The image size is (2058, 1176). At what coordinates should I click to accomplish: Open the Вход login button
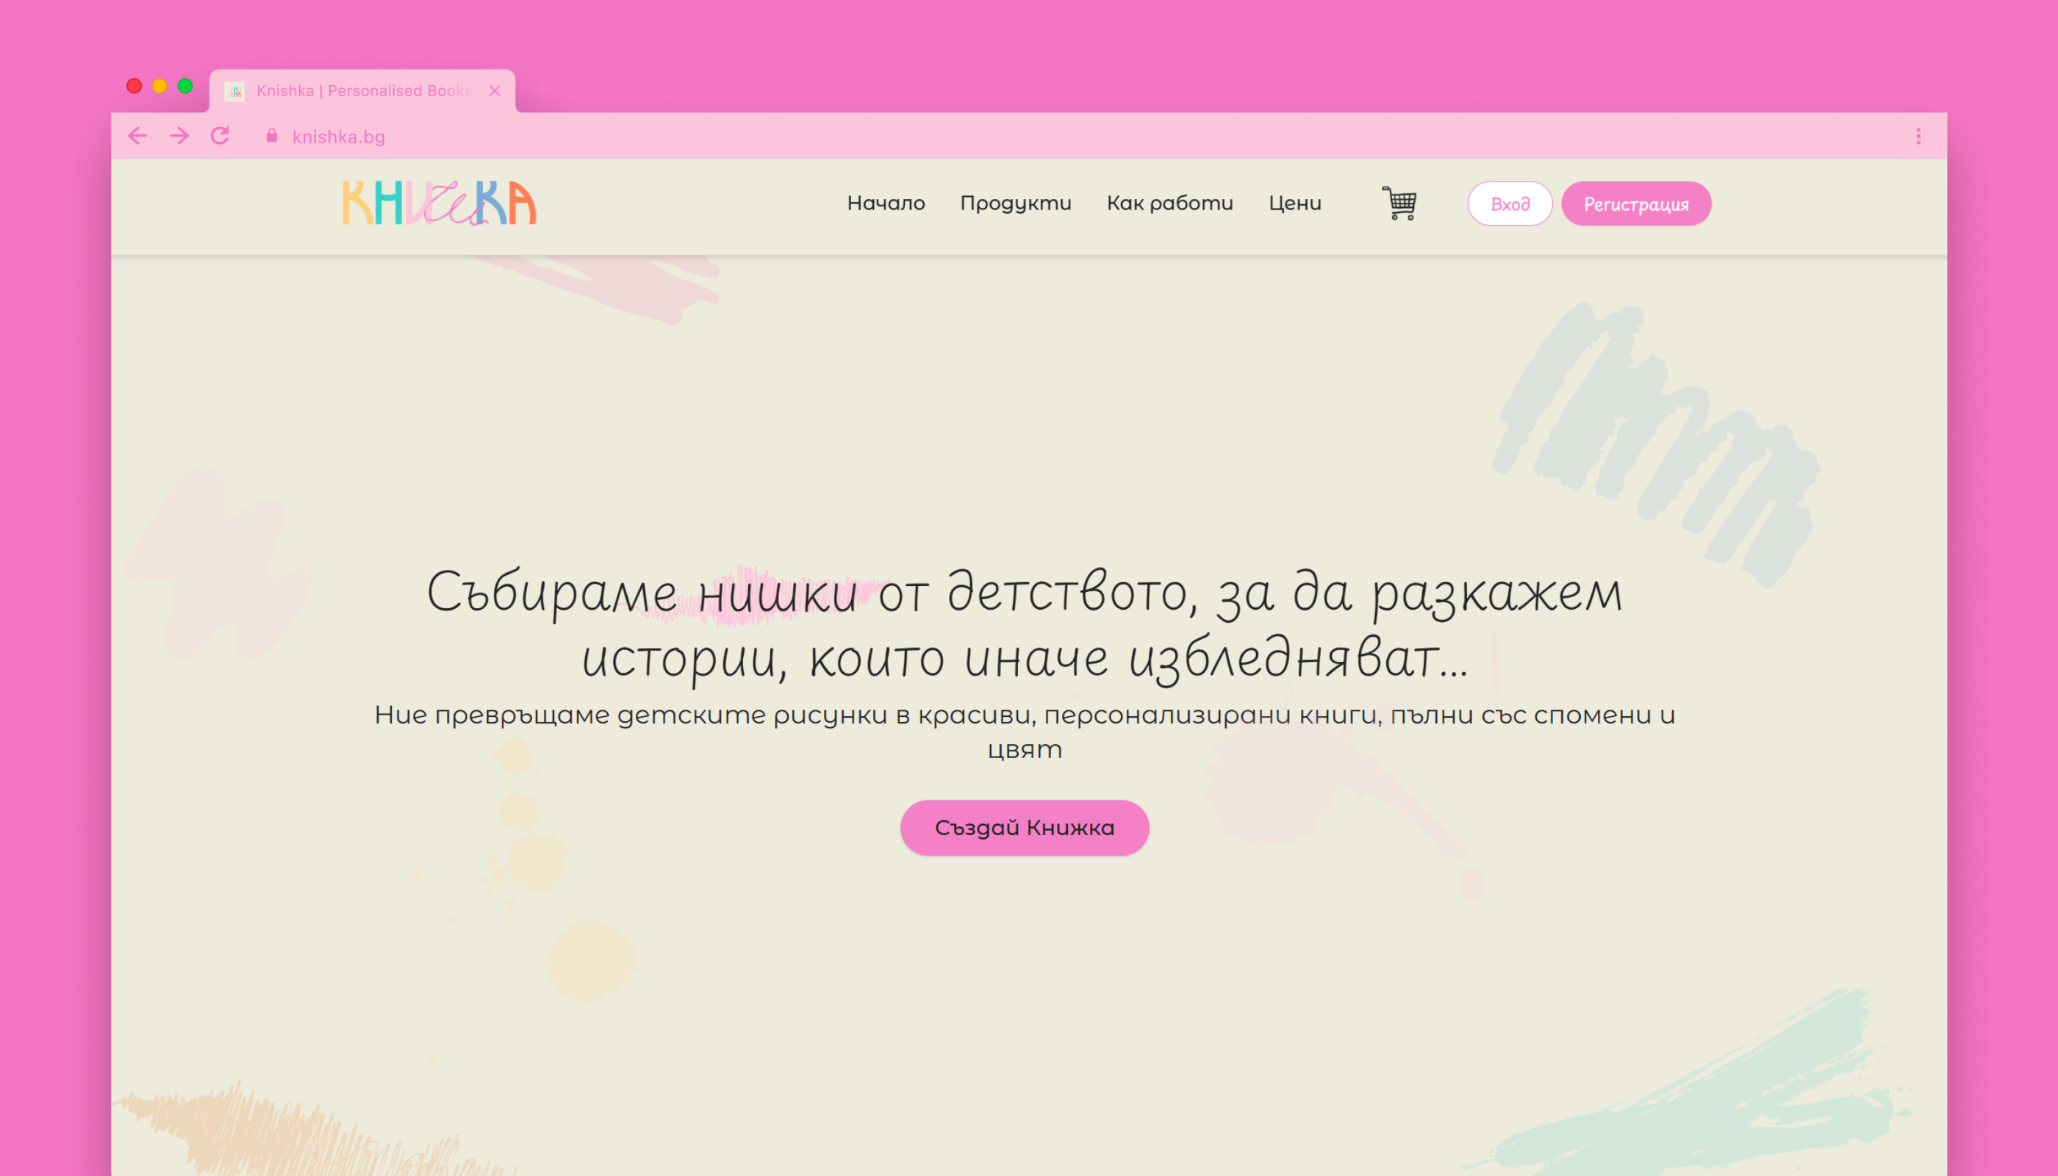click(1510, 203)
